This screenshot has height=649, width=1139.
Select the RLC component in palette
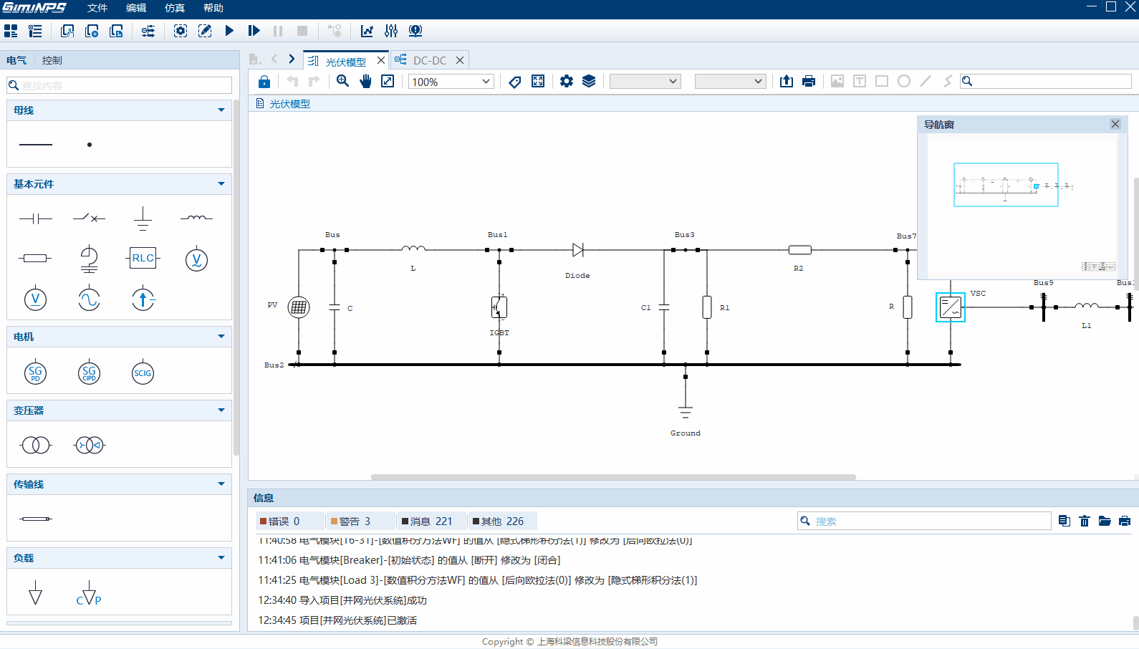(143, 258)
